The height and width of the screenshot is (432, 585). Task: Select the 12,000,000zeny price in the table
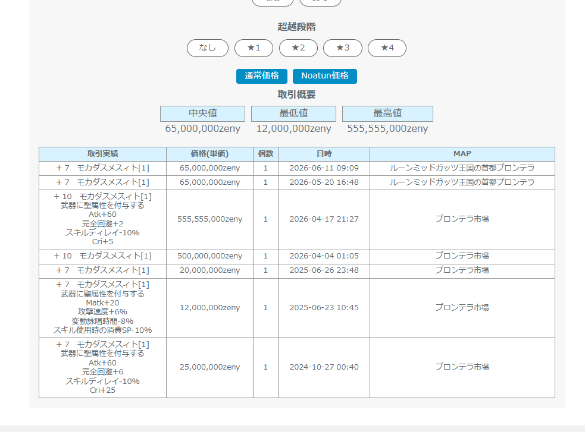point(209,308)
